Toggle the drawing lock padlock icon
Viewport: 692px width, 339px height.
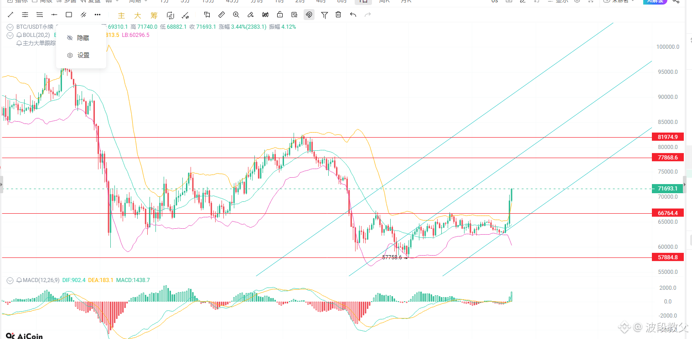pyautogui.click(x=280, y=15)
